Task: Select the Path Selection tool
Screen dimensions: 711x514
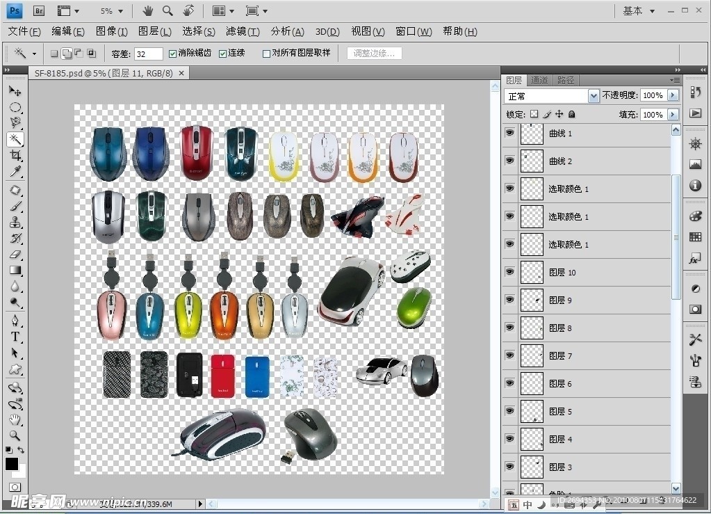Action: coord(15,353)
